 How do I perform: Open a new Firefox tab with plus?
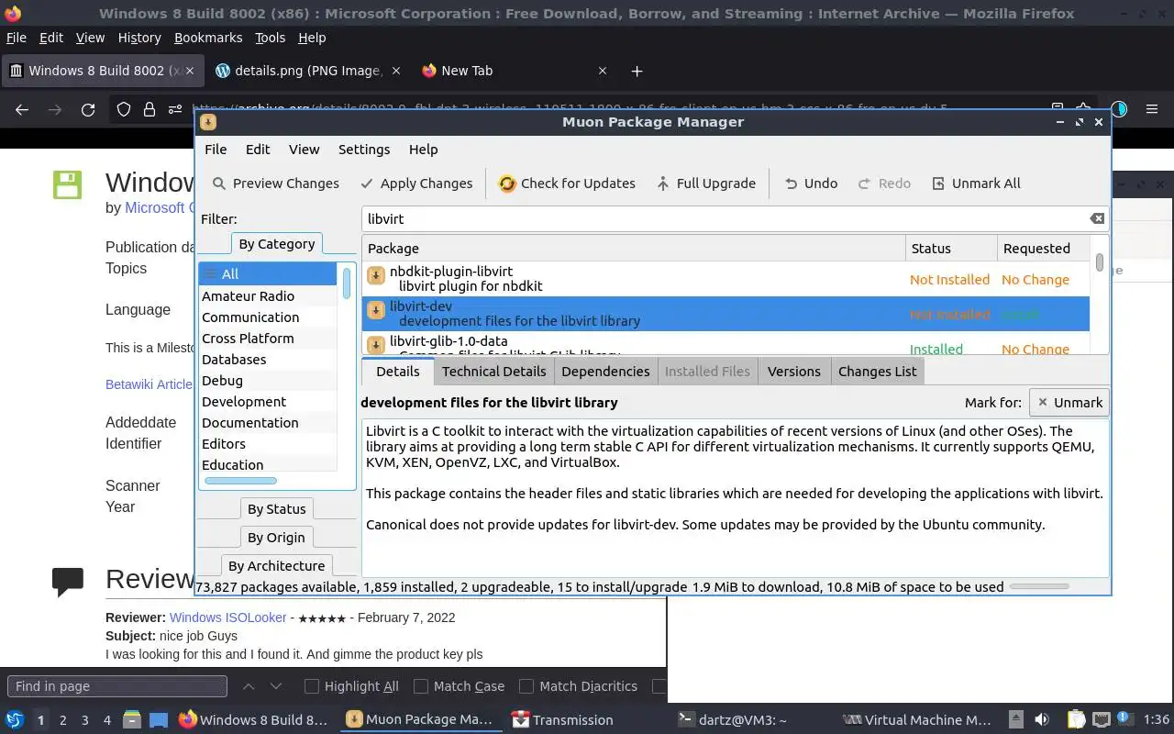(637, 71)
